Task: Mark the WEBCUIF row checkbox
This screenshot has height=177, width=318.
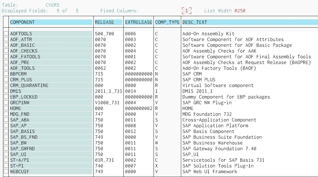Action: (x=6, y=172)
